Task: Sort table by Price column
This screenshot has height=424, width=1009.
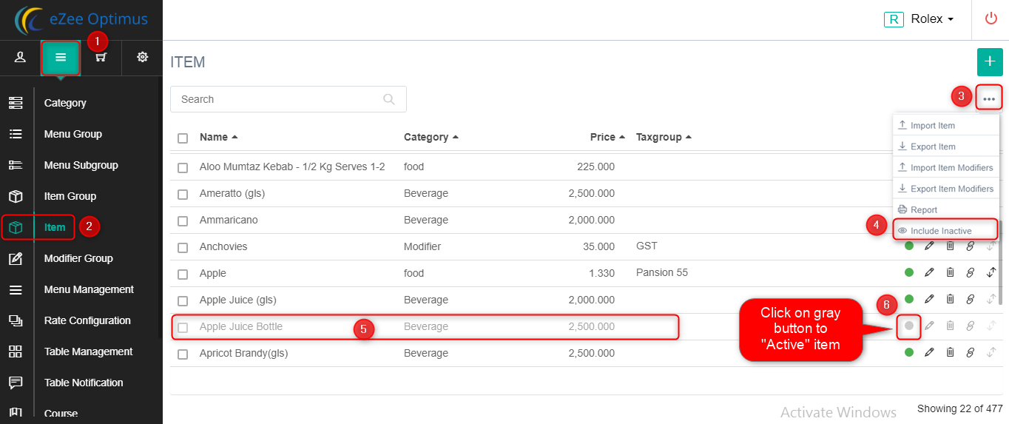Action: coord(607,137)
